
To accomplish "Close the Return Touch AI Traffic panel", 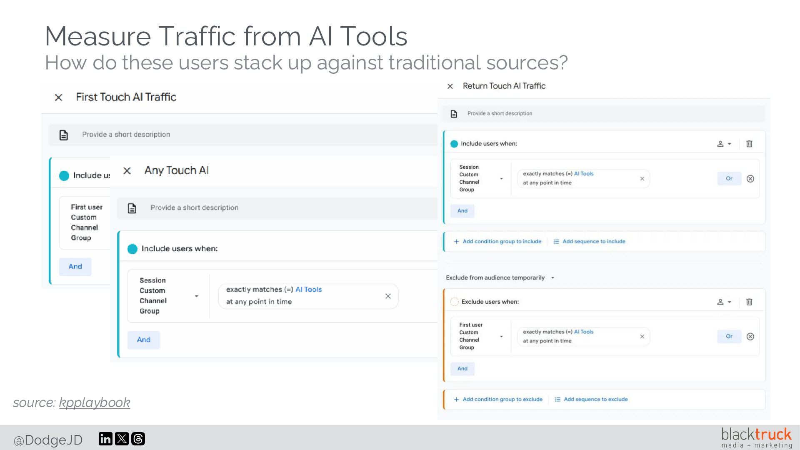I will click(450, 86).
